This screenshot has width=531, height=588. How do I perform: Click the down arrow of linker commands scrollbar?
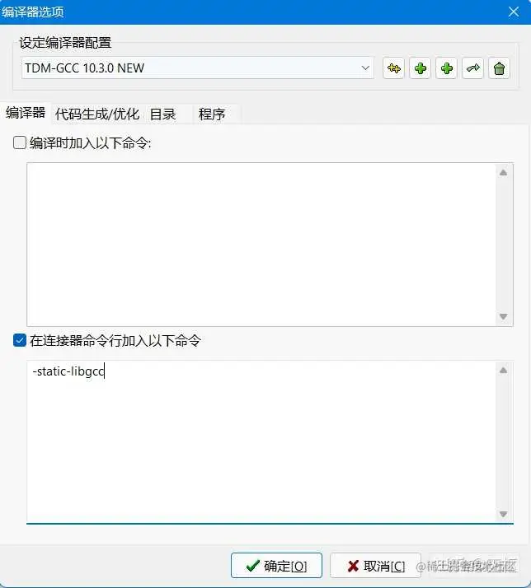(504, 514)
